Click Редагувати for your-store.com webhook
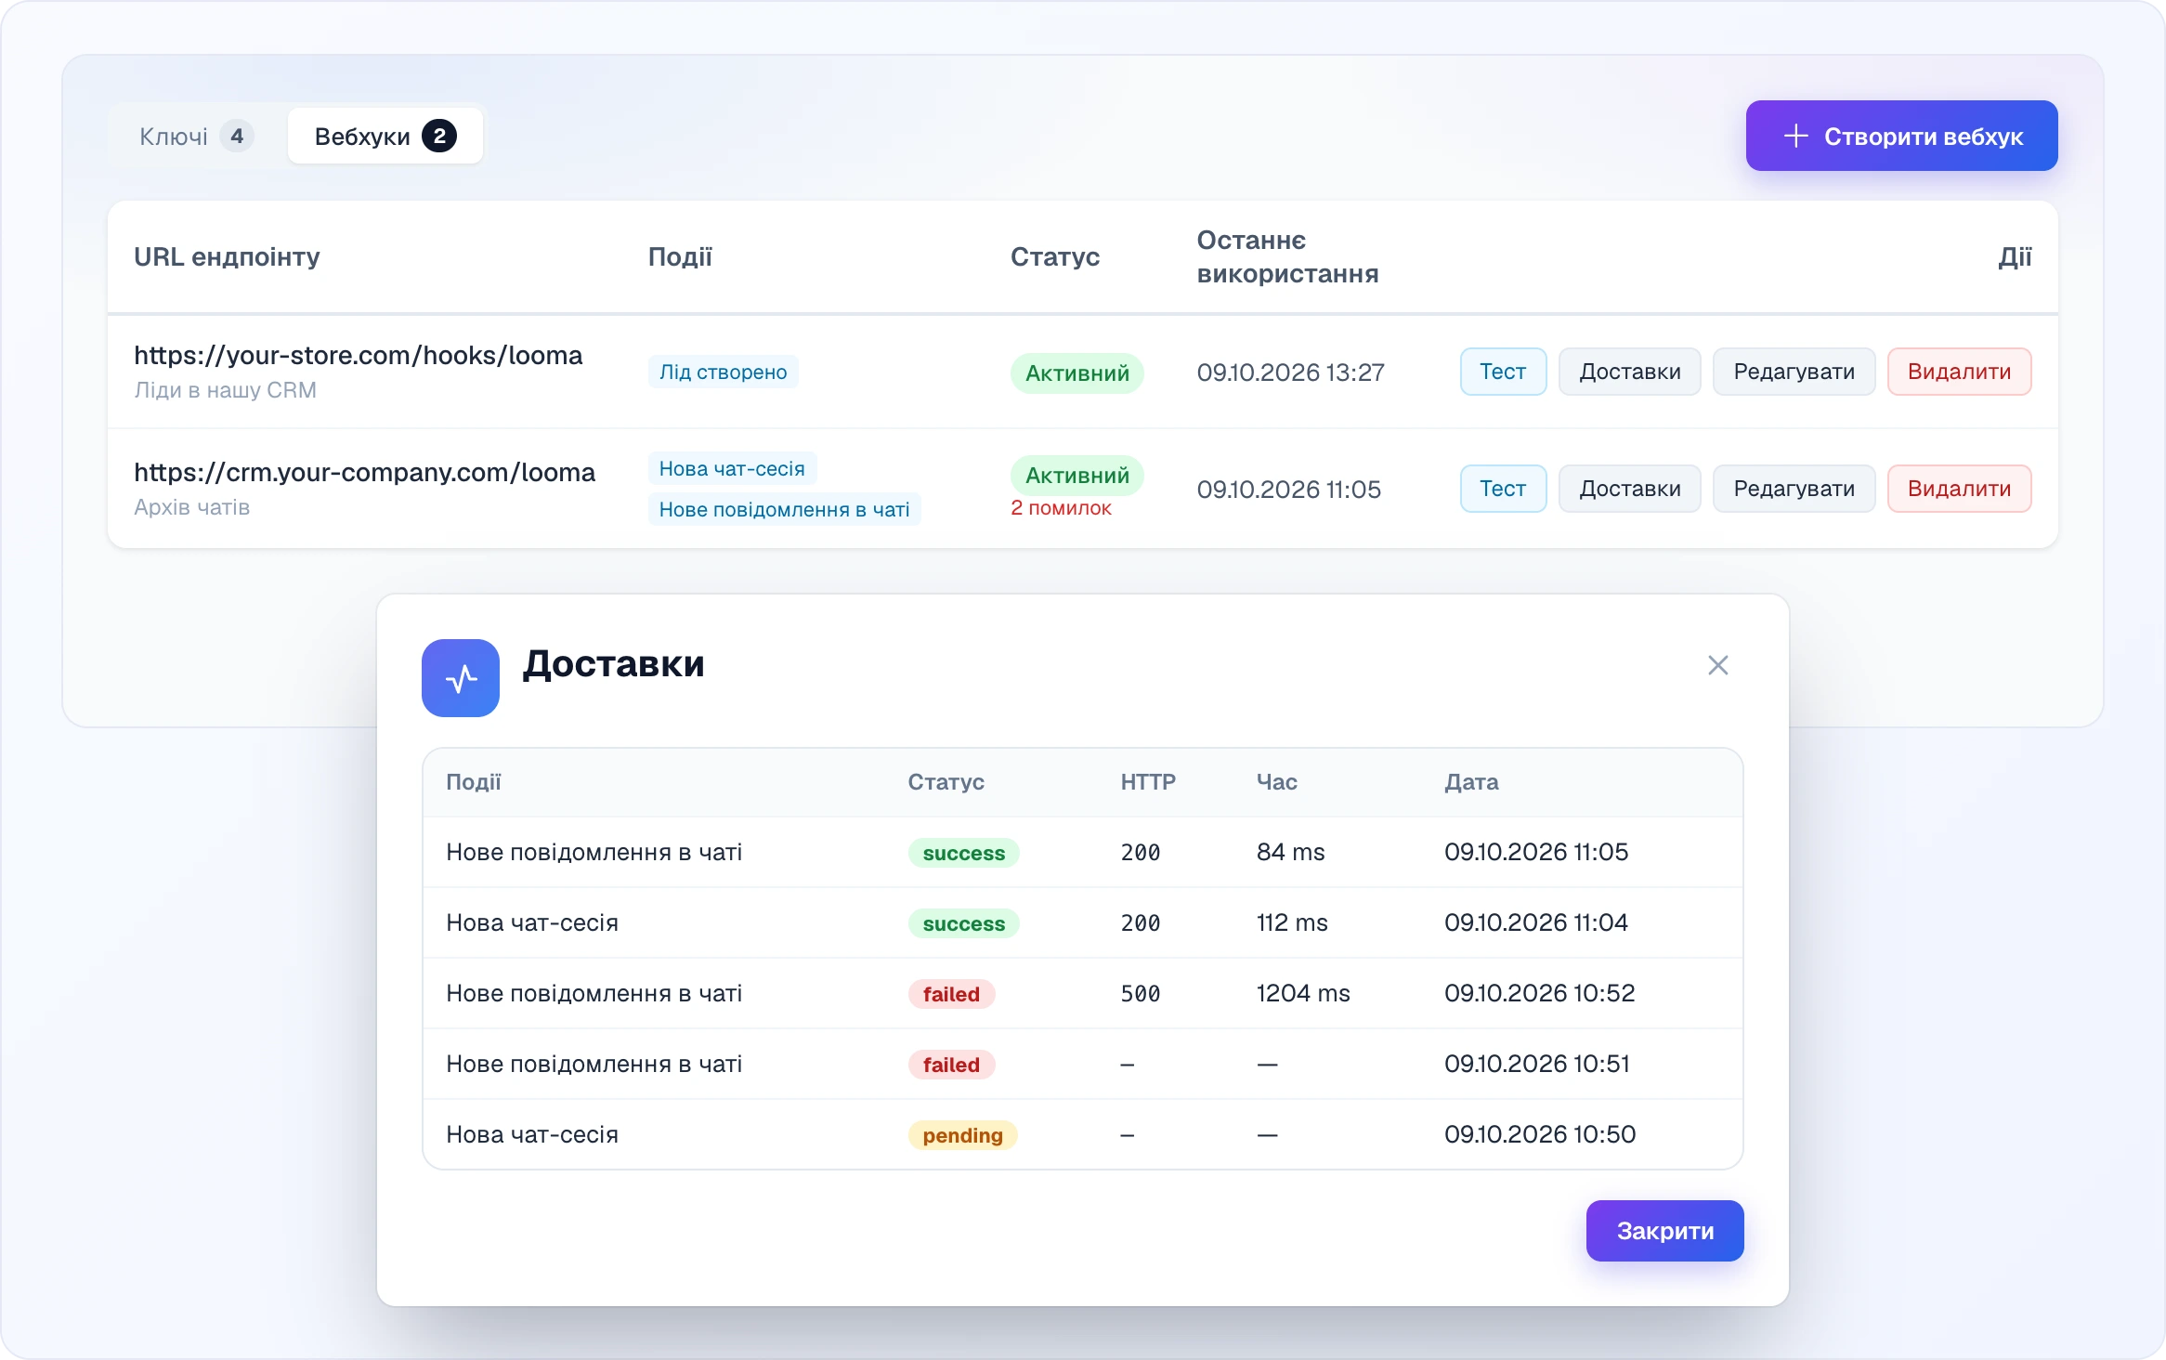 tap(1794, 372)
